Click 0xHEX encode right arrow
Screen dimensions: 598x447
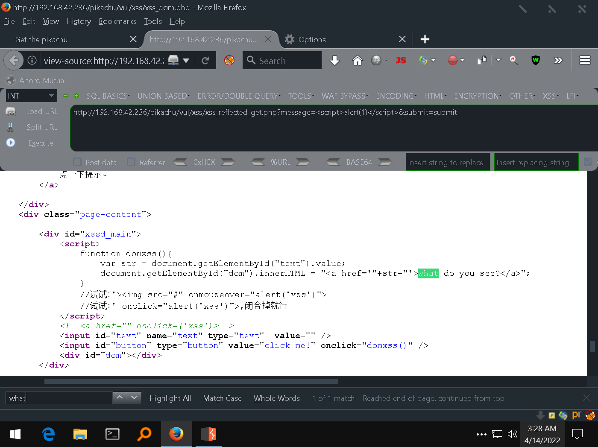[228, 162]
